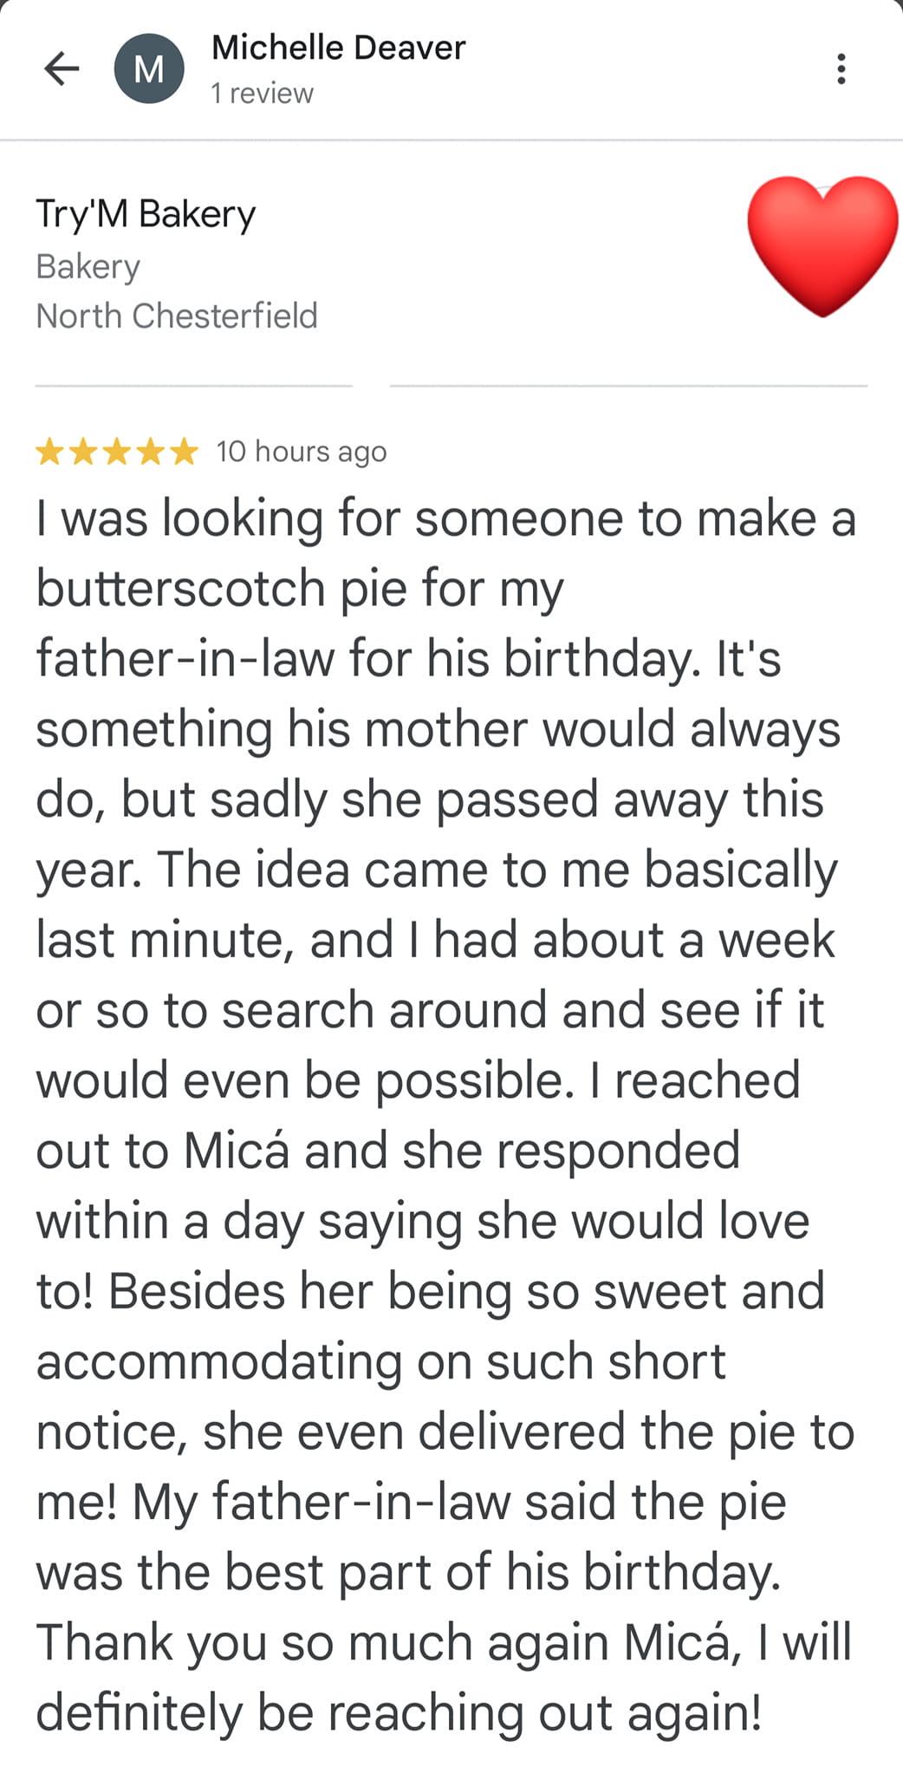
Task: Select the fourth rating star
Action: 151,452
